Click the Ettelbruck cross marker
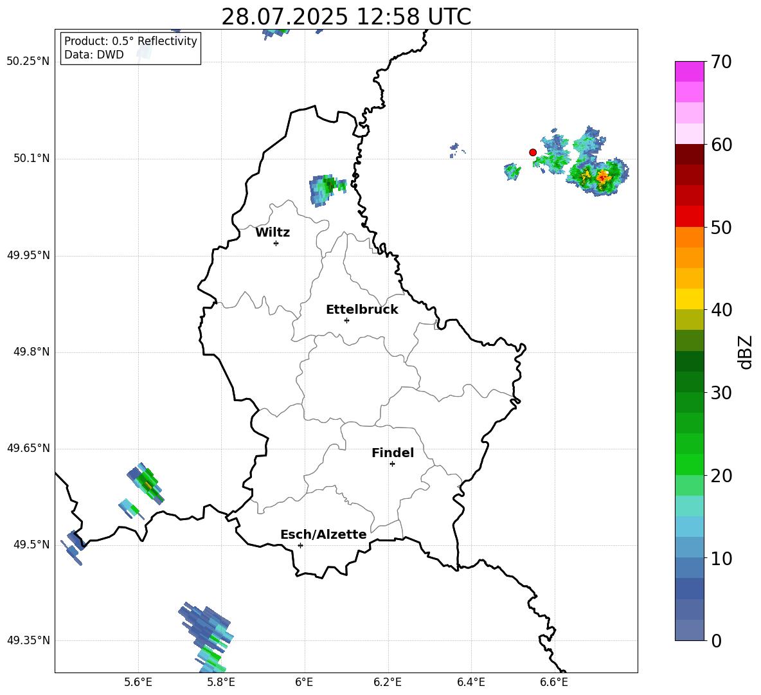 tap(346, 320)
